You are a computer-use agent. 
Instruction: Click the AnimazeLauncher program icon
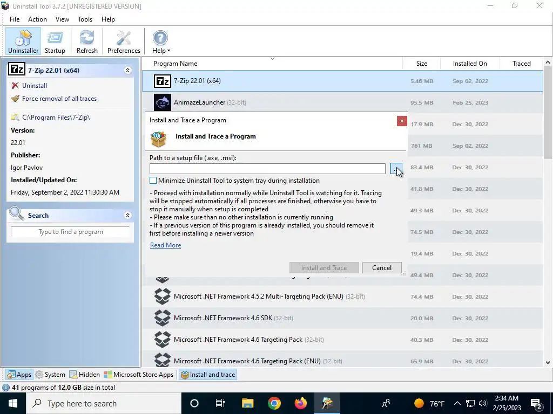(162, 102)
